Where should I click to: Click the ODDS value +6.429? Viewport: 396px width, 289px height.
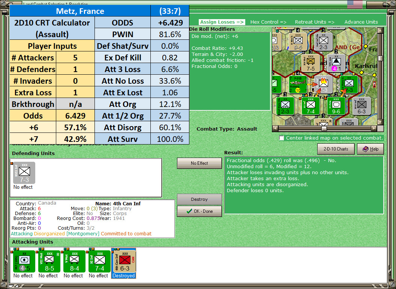tap(170, 23)
